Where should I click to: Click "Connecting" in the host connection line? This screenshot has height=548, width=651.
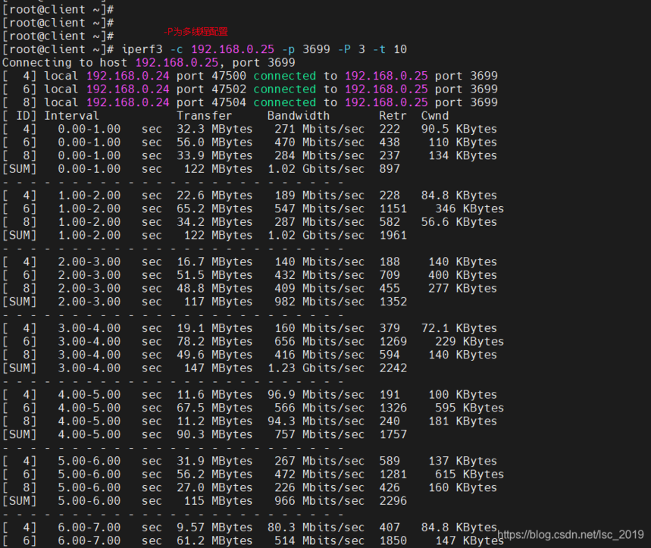(37, 63)
